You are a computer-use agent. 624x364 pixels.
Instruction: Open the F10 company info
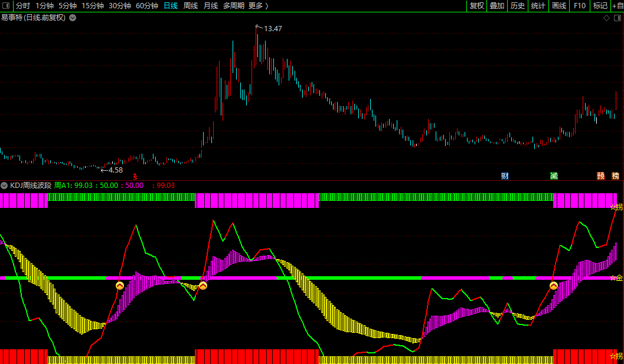pyautogui.click(x=580, y=6)
